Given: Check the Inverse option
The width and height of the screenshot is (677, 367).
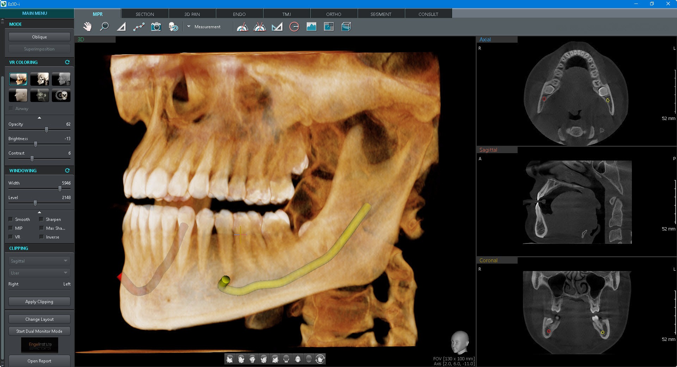Looking at the screenshot, I should 42,237.
